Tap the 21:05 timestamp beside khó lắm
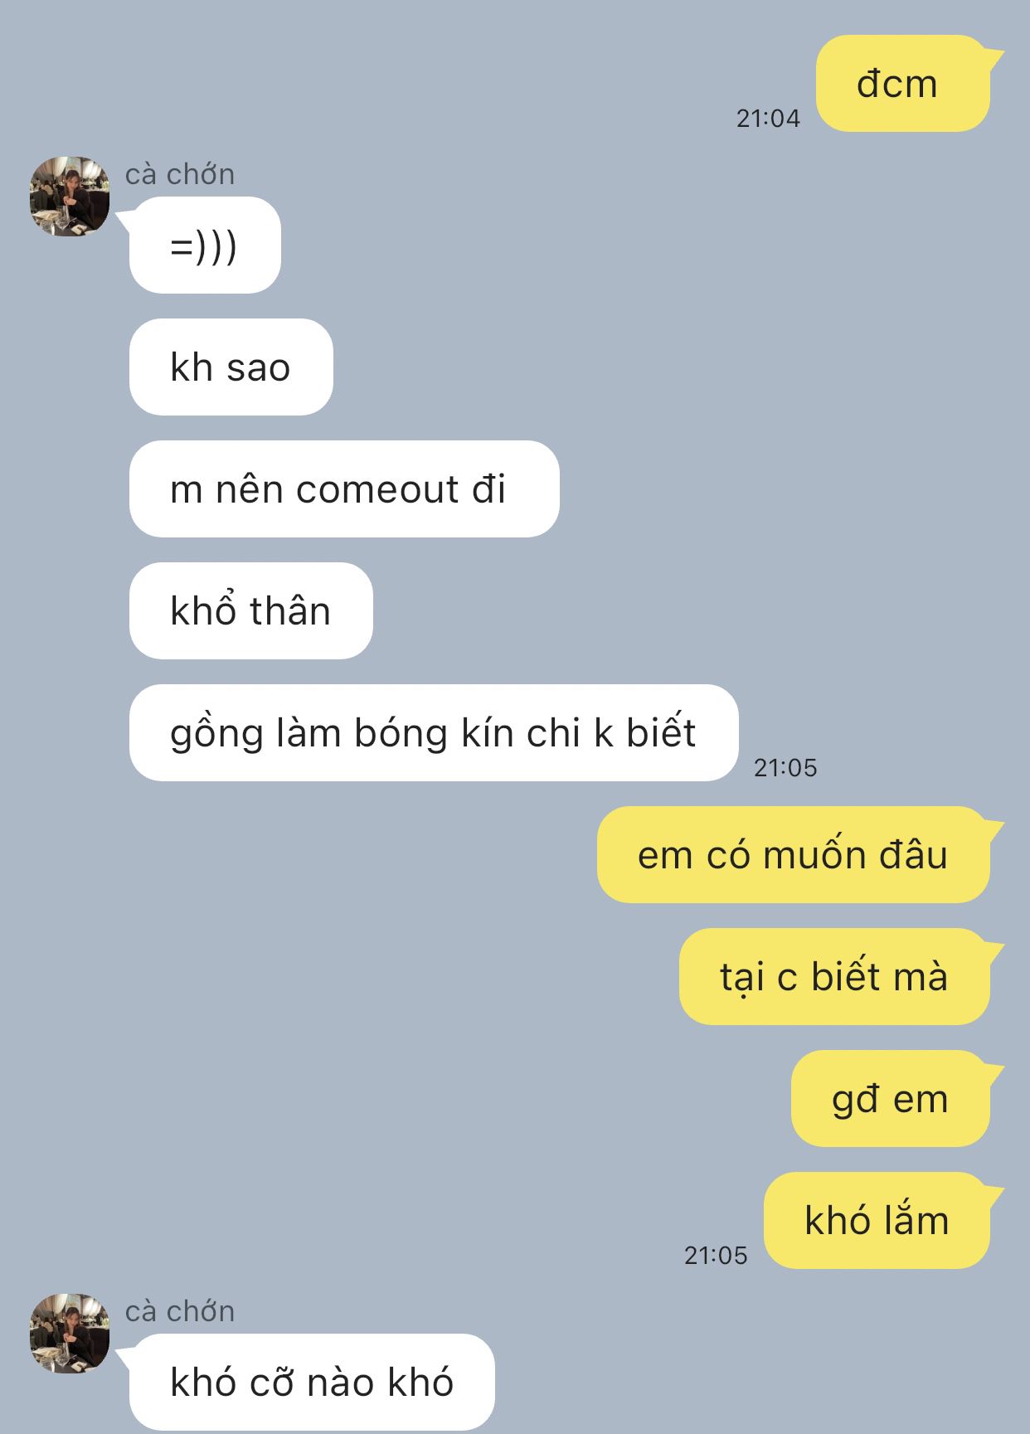The image size is (1030, 1434). click(x=716, y=1256)
